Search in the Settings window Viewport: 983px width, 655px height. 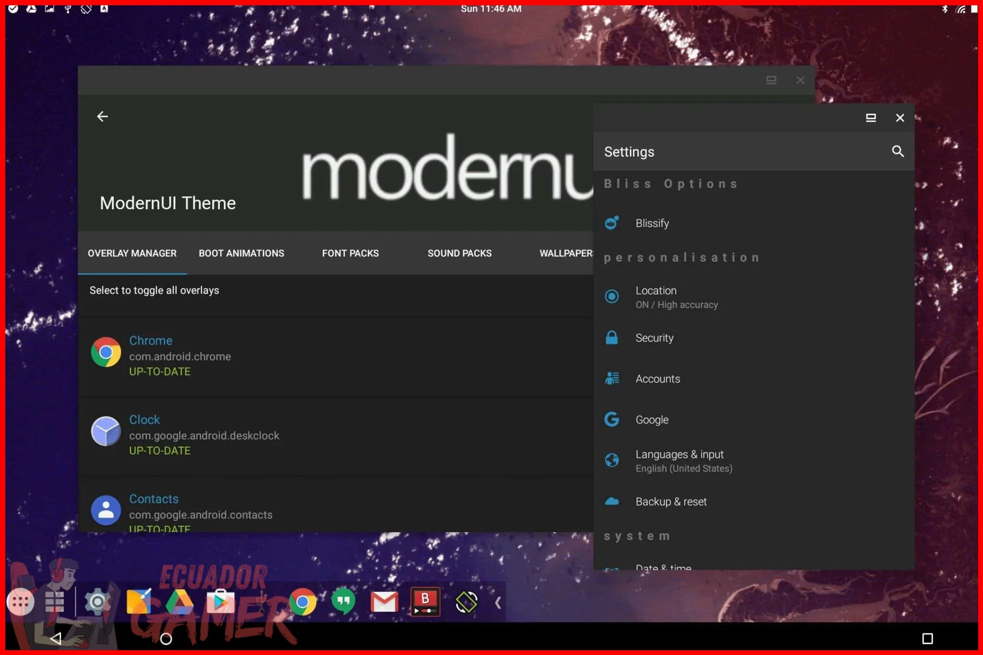[x=898, y=152]
